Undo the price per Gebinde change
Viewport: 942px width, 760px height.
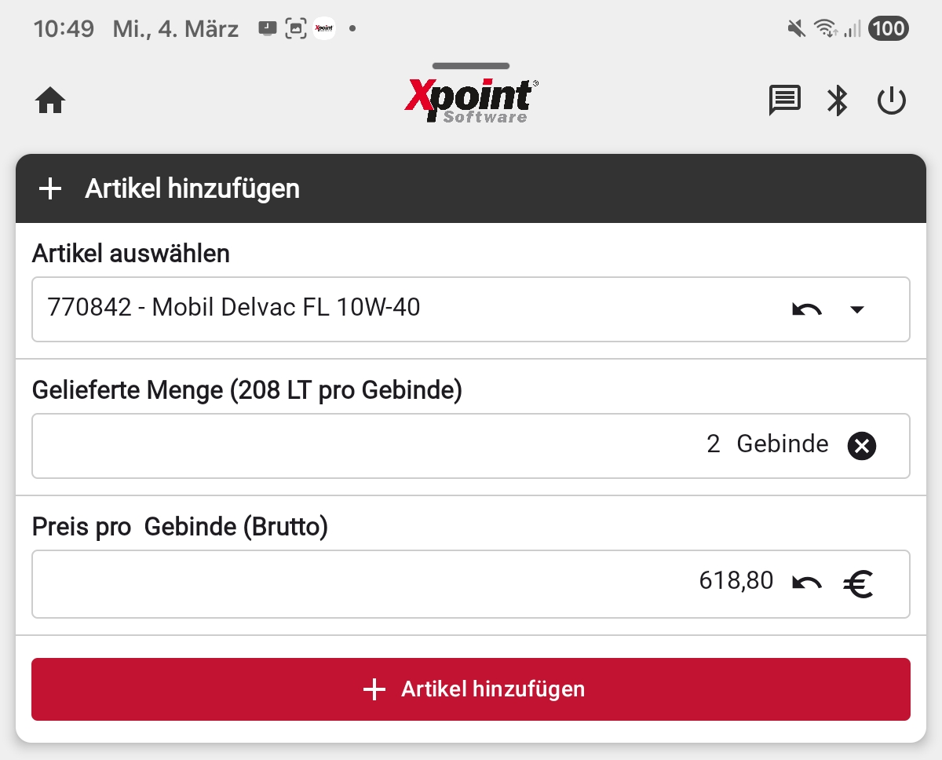806,583
